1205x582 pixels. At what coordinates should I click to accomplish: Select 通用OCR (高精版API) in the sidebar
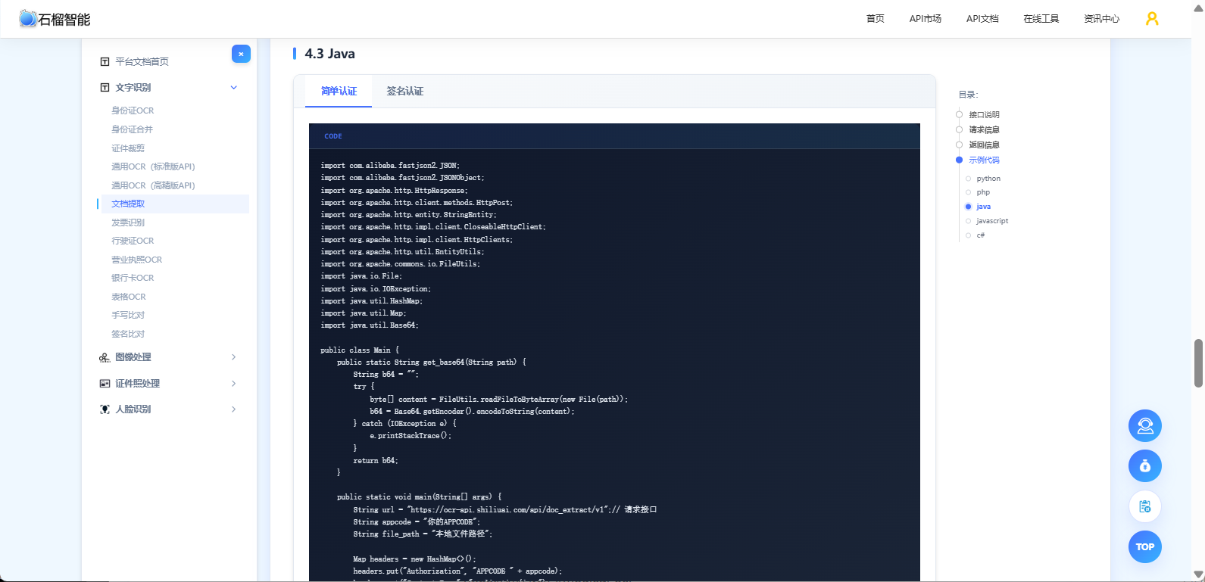[x=153, y=185]
